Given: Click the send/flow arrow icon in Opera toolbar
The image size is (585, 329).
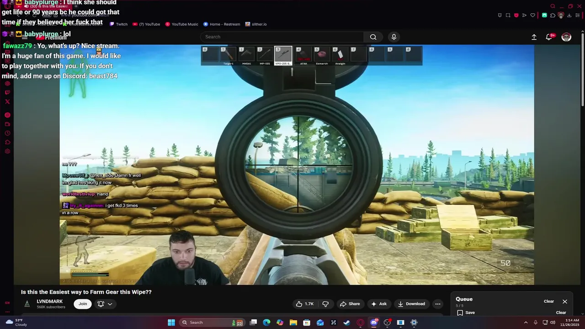Looking at the screenshot, I should [x=524, y=15].
